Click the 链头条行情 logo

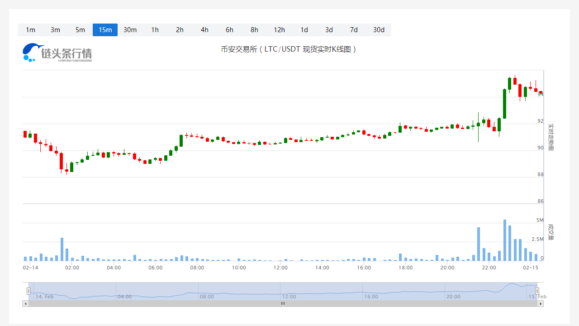click(x=57, y=53)
